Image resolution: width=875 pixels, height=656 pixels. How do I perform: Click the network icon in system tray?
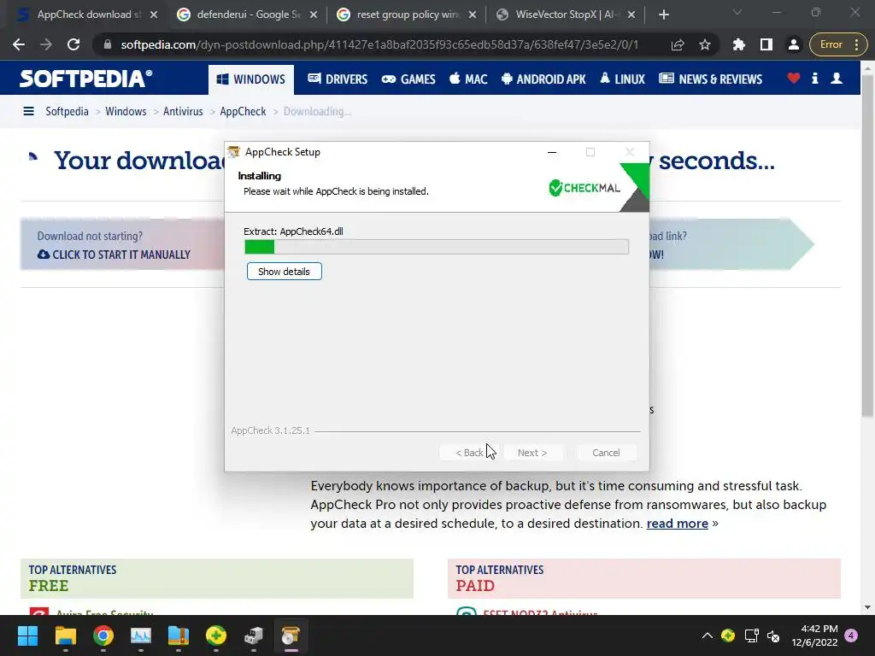pyautogui.click(x=751, y=635)
